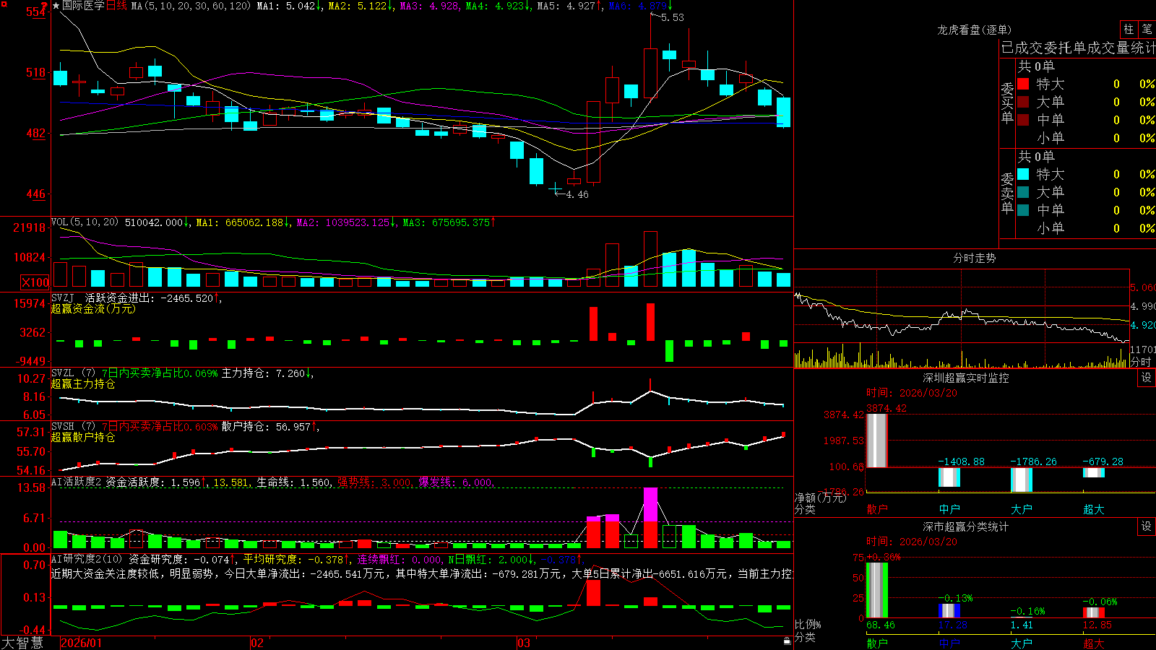Click the 03 month marker on timeline

(523, 643)
